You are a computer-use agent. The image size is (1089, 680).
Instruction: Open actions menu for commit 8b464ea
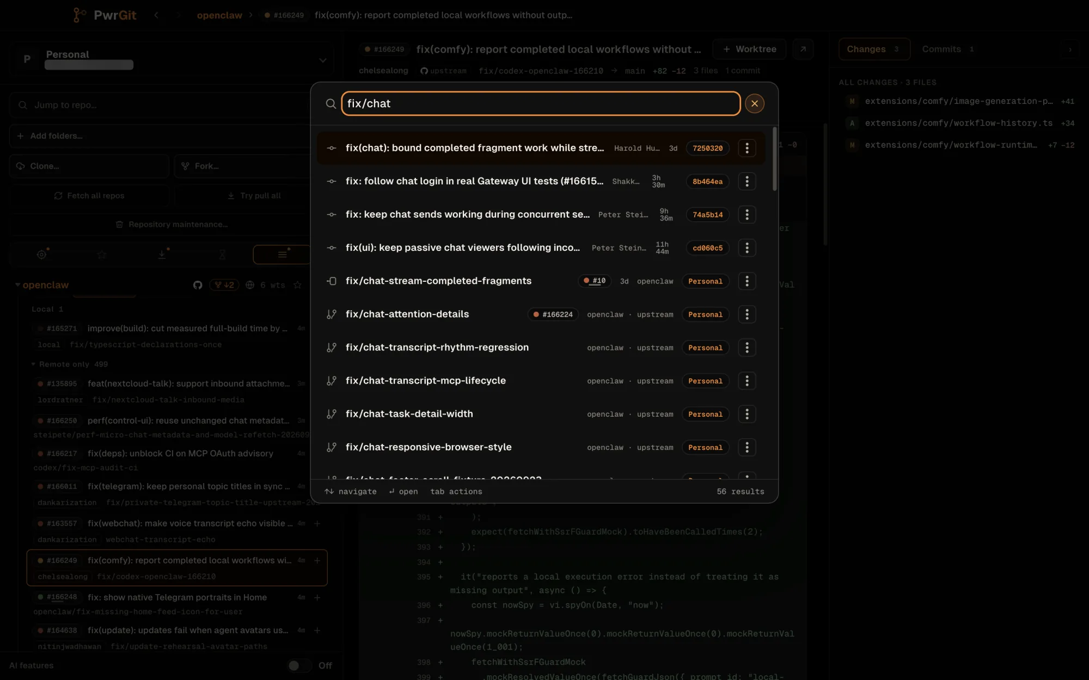[x=747, y=181]
